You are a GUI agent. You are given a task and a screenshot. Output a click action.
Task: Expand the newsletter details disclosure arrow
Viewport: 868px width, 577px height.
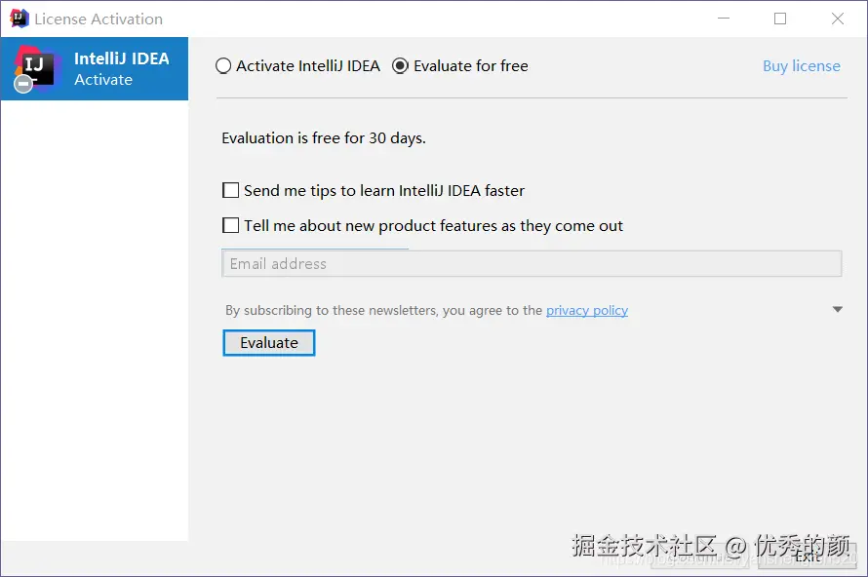pyautogui.click(x=837, y=310)
